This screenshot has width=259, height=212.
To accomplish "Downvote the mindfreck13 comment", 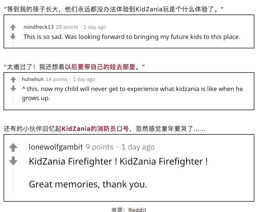I will [13, 37].
